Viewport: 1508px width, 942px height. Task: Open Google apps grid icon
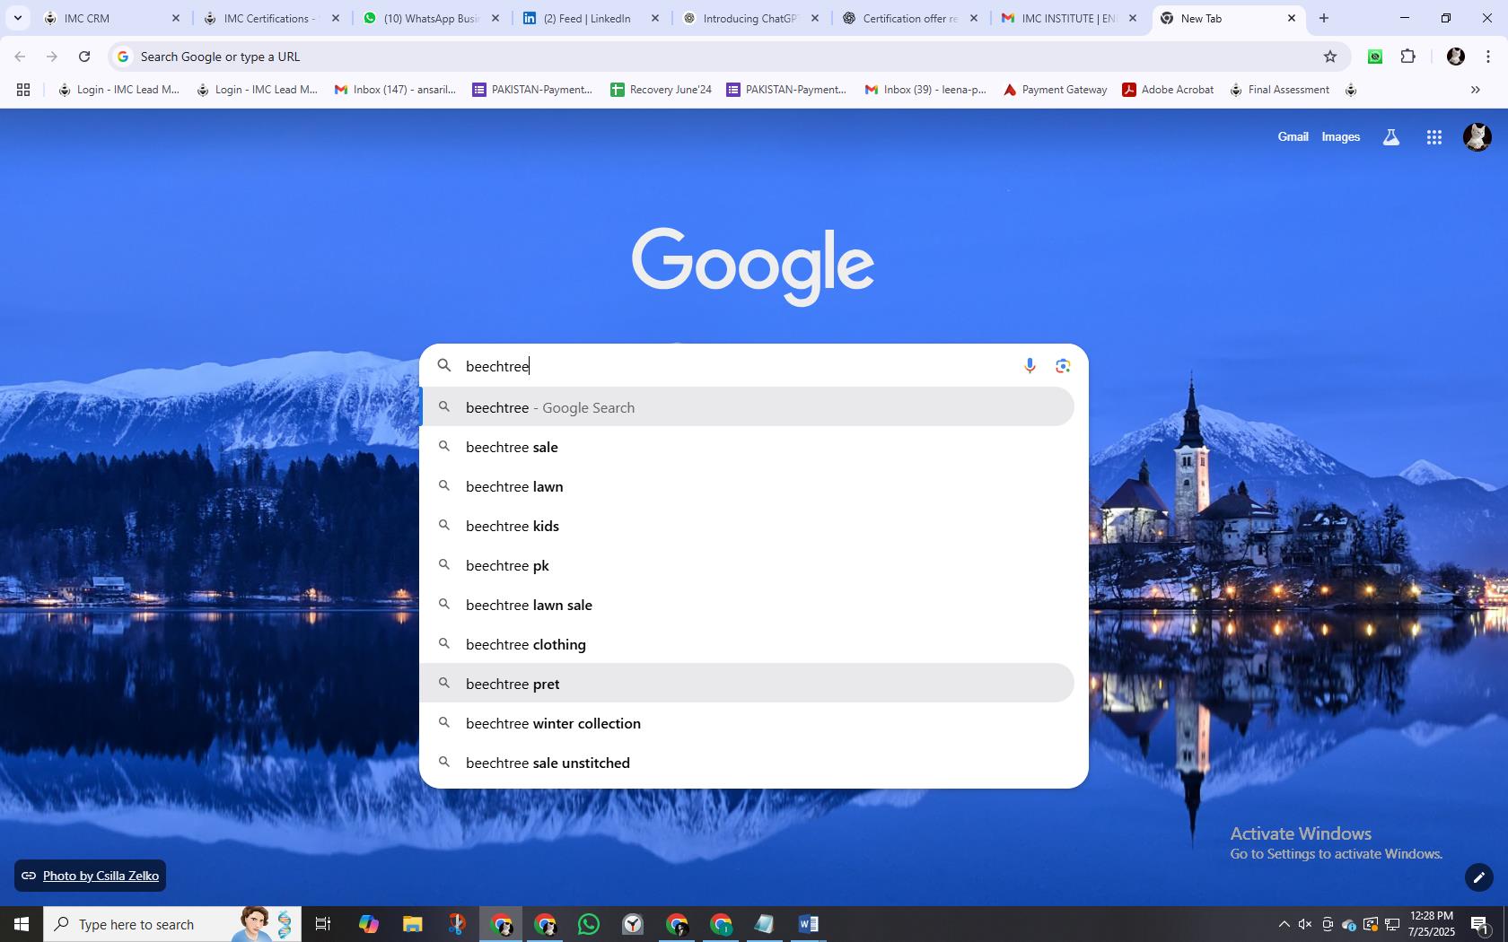click(1434, 137)
